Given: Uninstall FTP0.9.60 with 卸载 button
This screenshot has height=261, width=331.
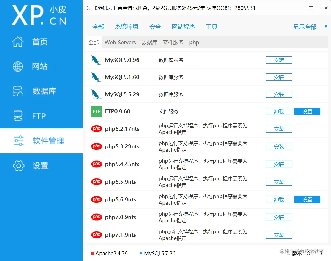Looking at the screenshot, I should click(279, 111).
